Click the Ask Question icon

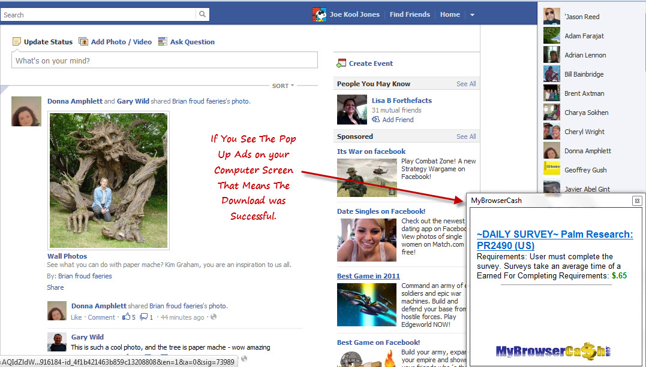pyautogui.click(x=163, y=41)
